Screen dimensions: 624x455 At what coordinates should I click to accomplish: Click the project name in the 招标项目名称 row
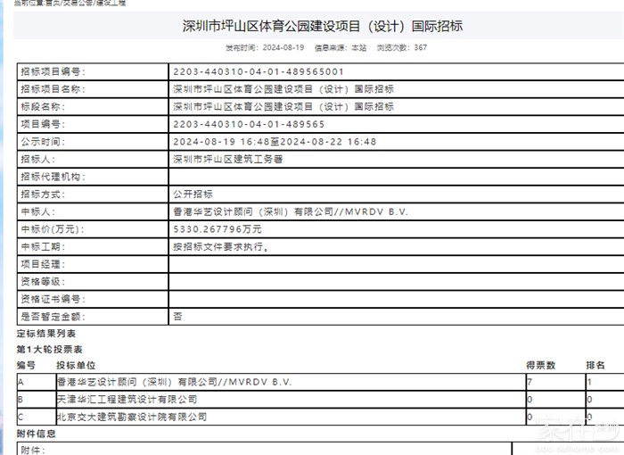tap(283, 89)
